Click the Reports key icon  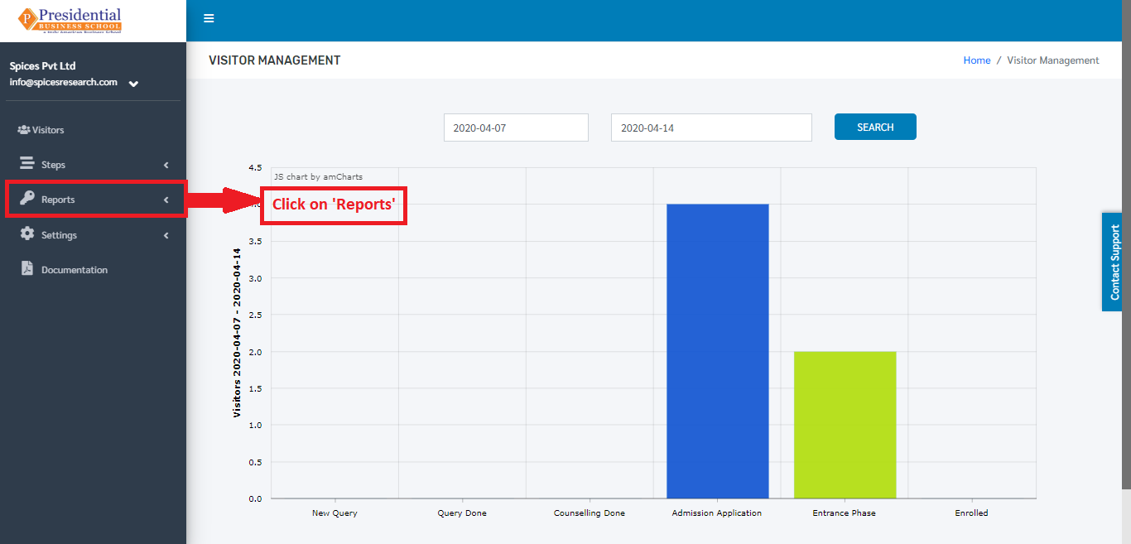point(27,199)
